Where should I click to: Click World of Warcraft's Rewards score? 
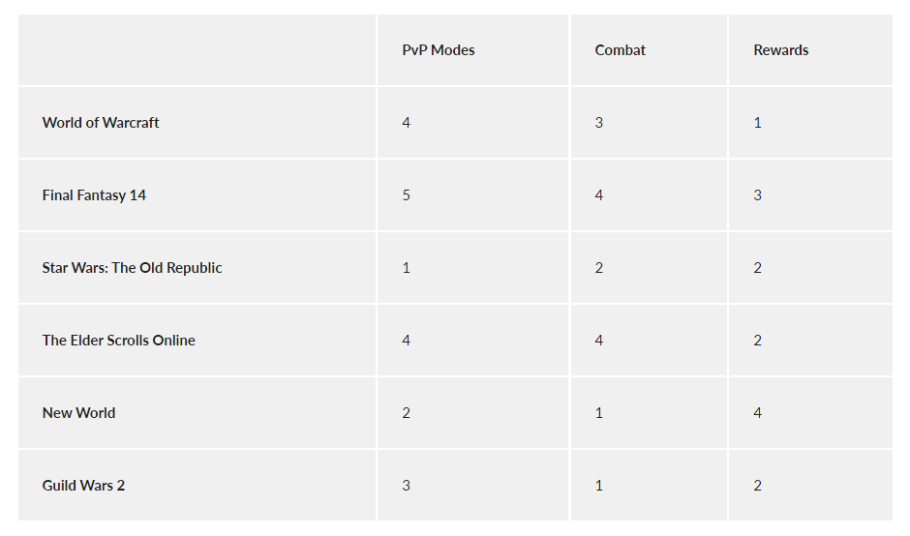pos(757,123)
